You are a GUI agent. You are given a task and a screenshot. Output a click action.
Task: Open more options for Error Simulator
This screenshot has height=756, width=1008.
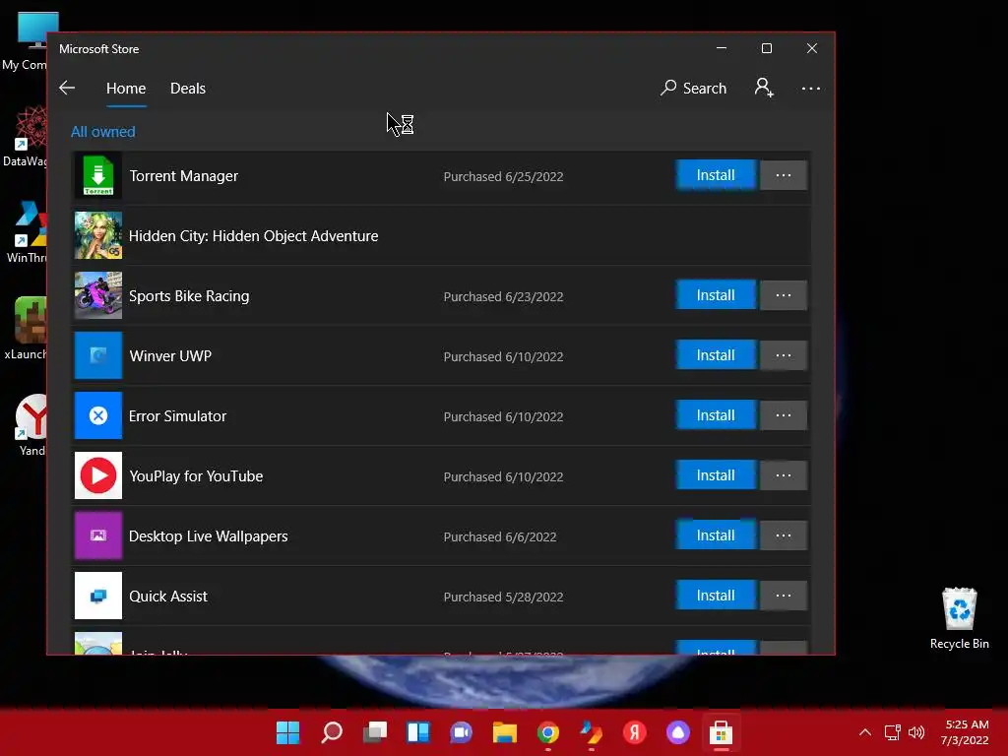[783, 415]
